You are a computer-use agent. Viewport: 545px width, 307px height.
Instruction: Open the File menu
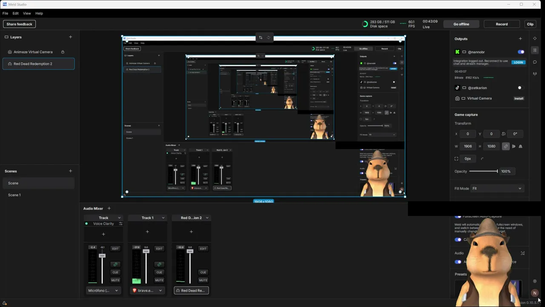5,14
